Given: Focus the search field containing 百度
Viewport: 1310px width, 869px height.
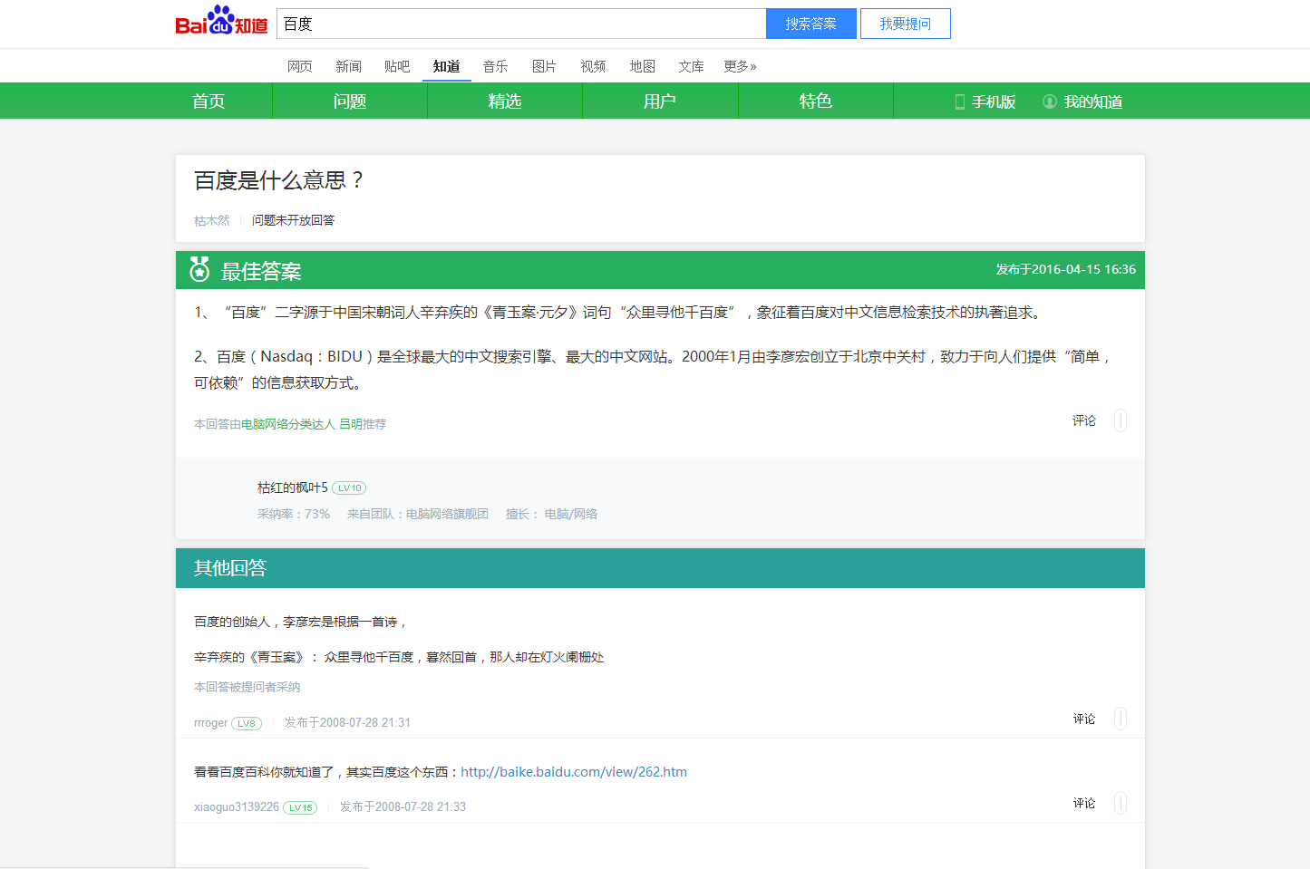Looking at the screenshot, I should click(521, 24).
